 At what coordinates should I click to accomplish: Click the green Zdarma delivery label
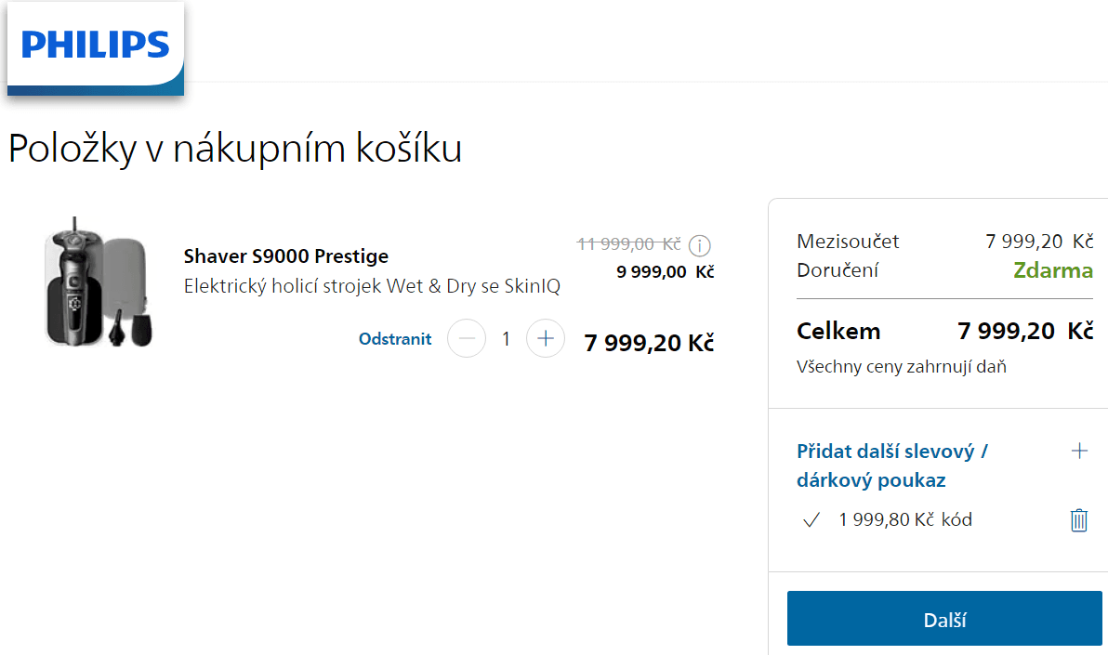tap(1053, 271)
